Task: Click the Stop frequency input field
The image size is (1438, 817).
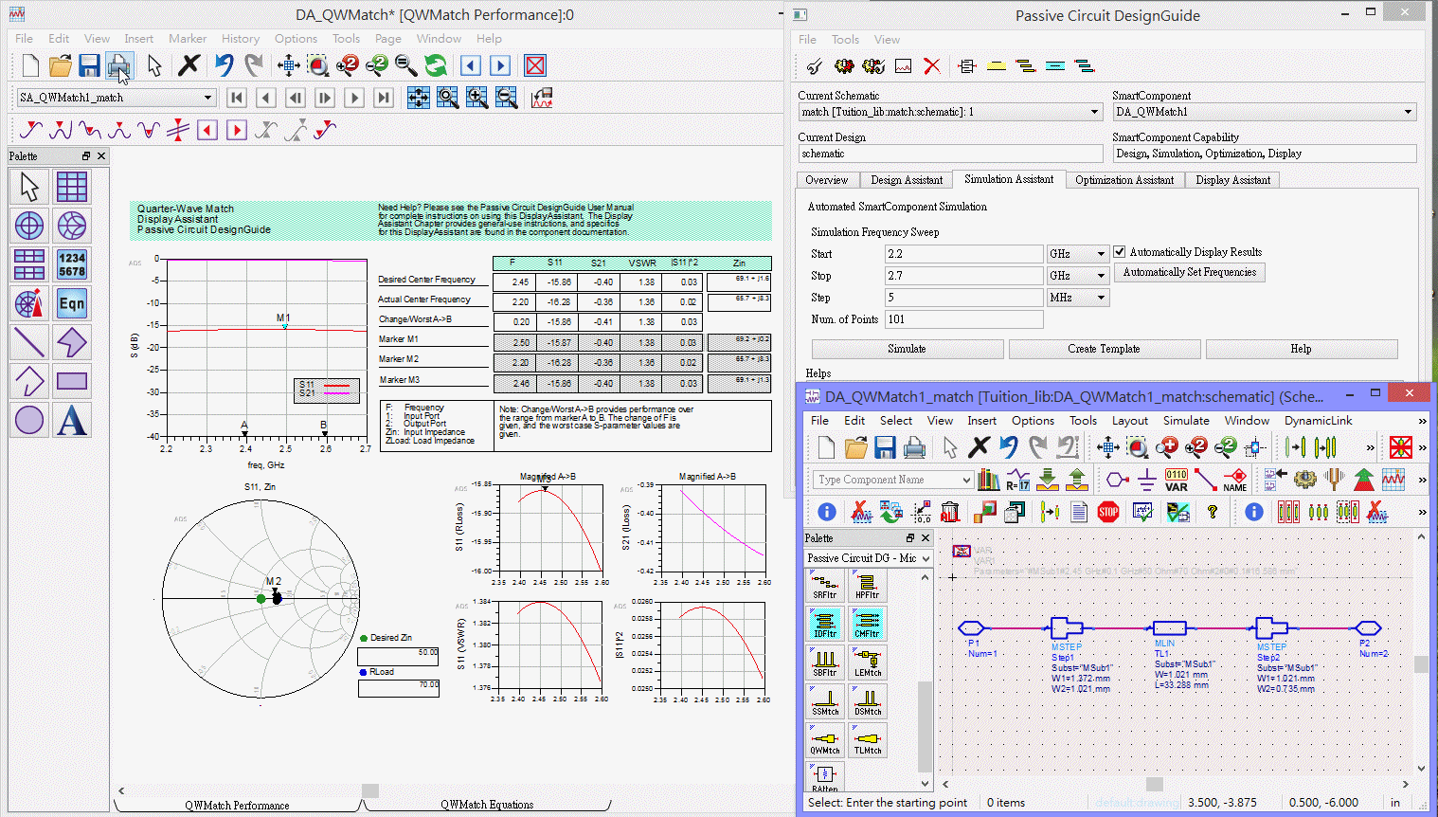Action: point(963,276)
